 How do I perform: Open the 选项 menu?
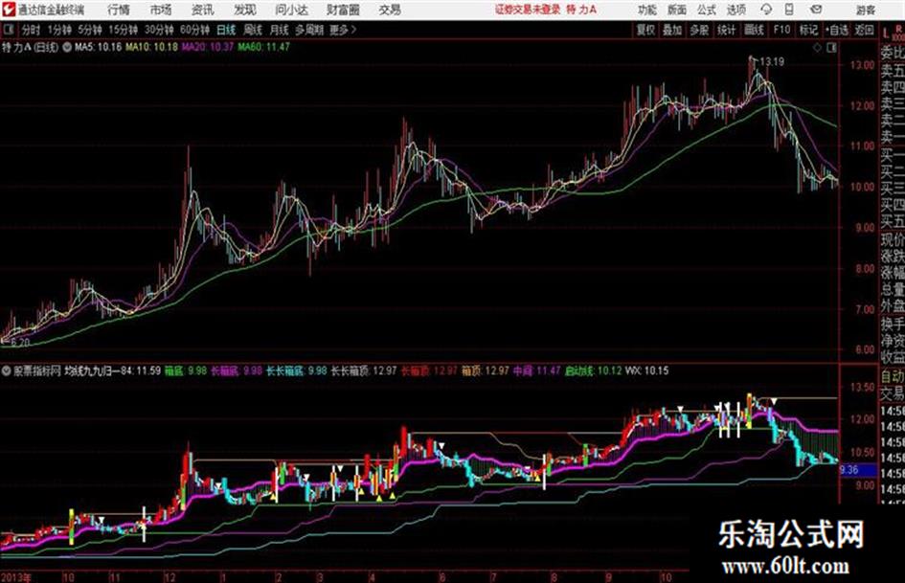point(735,10)
